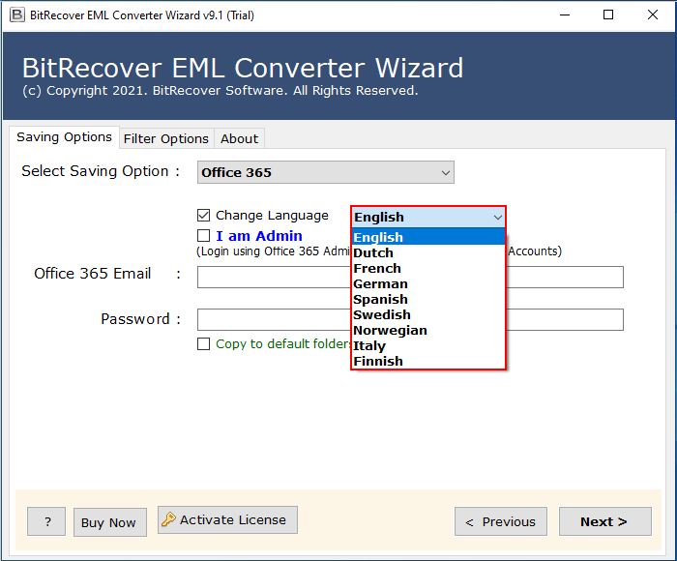This screenshot has height=561, width=677.
Task: Click into the Office 365 Email field
Action: pyautogui.click(x=273, y=278)
